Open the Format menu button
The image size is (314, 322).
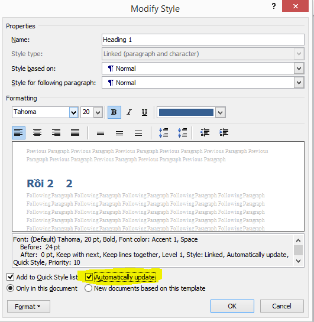coord(28,307)
